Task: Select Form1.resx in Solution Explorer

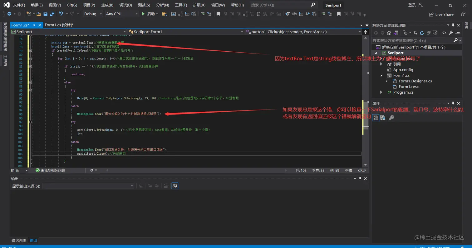Action: coord(409,87)
